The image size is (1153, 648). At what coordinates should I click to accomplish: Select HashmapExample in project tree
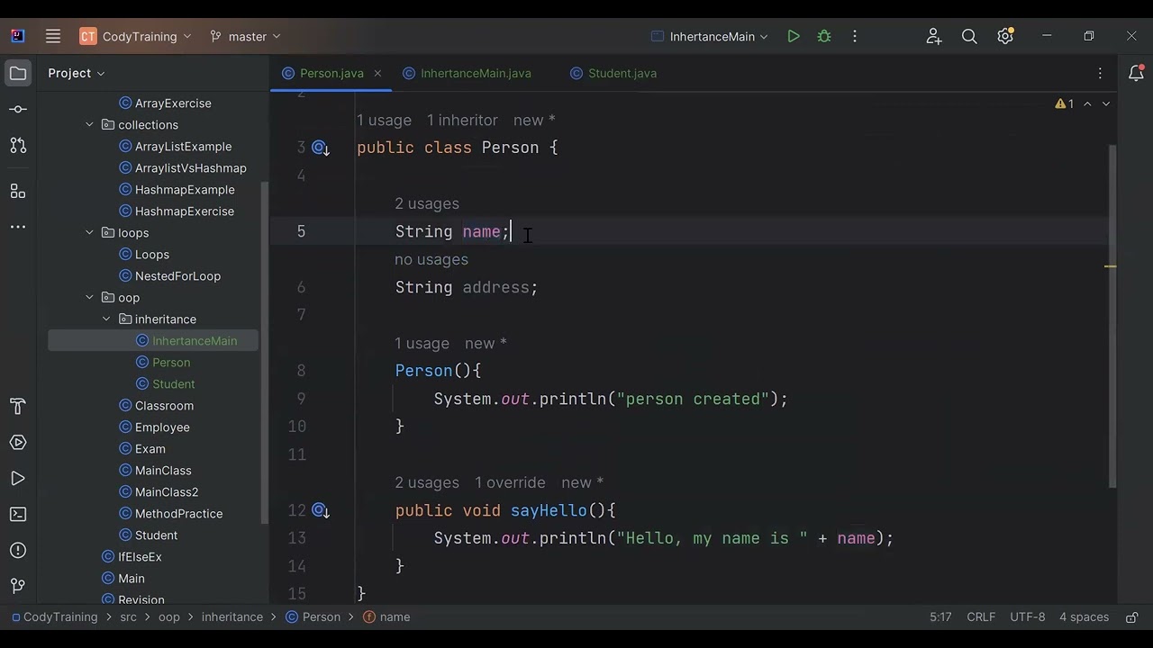click(x=185, y=190)
